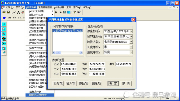180x101 pixels.
Task: Expand the 长度单位 dropdown
Action: [131, 47]
